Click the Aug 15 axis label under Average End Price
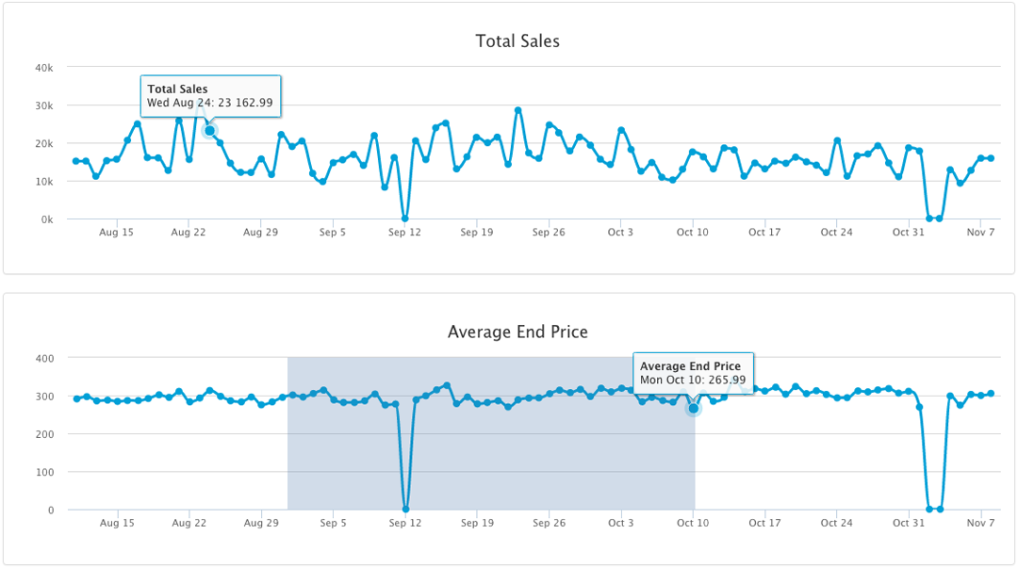Viewport: 1018px width, 567px height. point(117,523)
